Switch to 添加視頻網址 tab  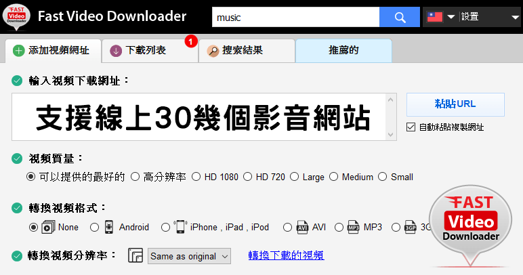pos(53,51)
